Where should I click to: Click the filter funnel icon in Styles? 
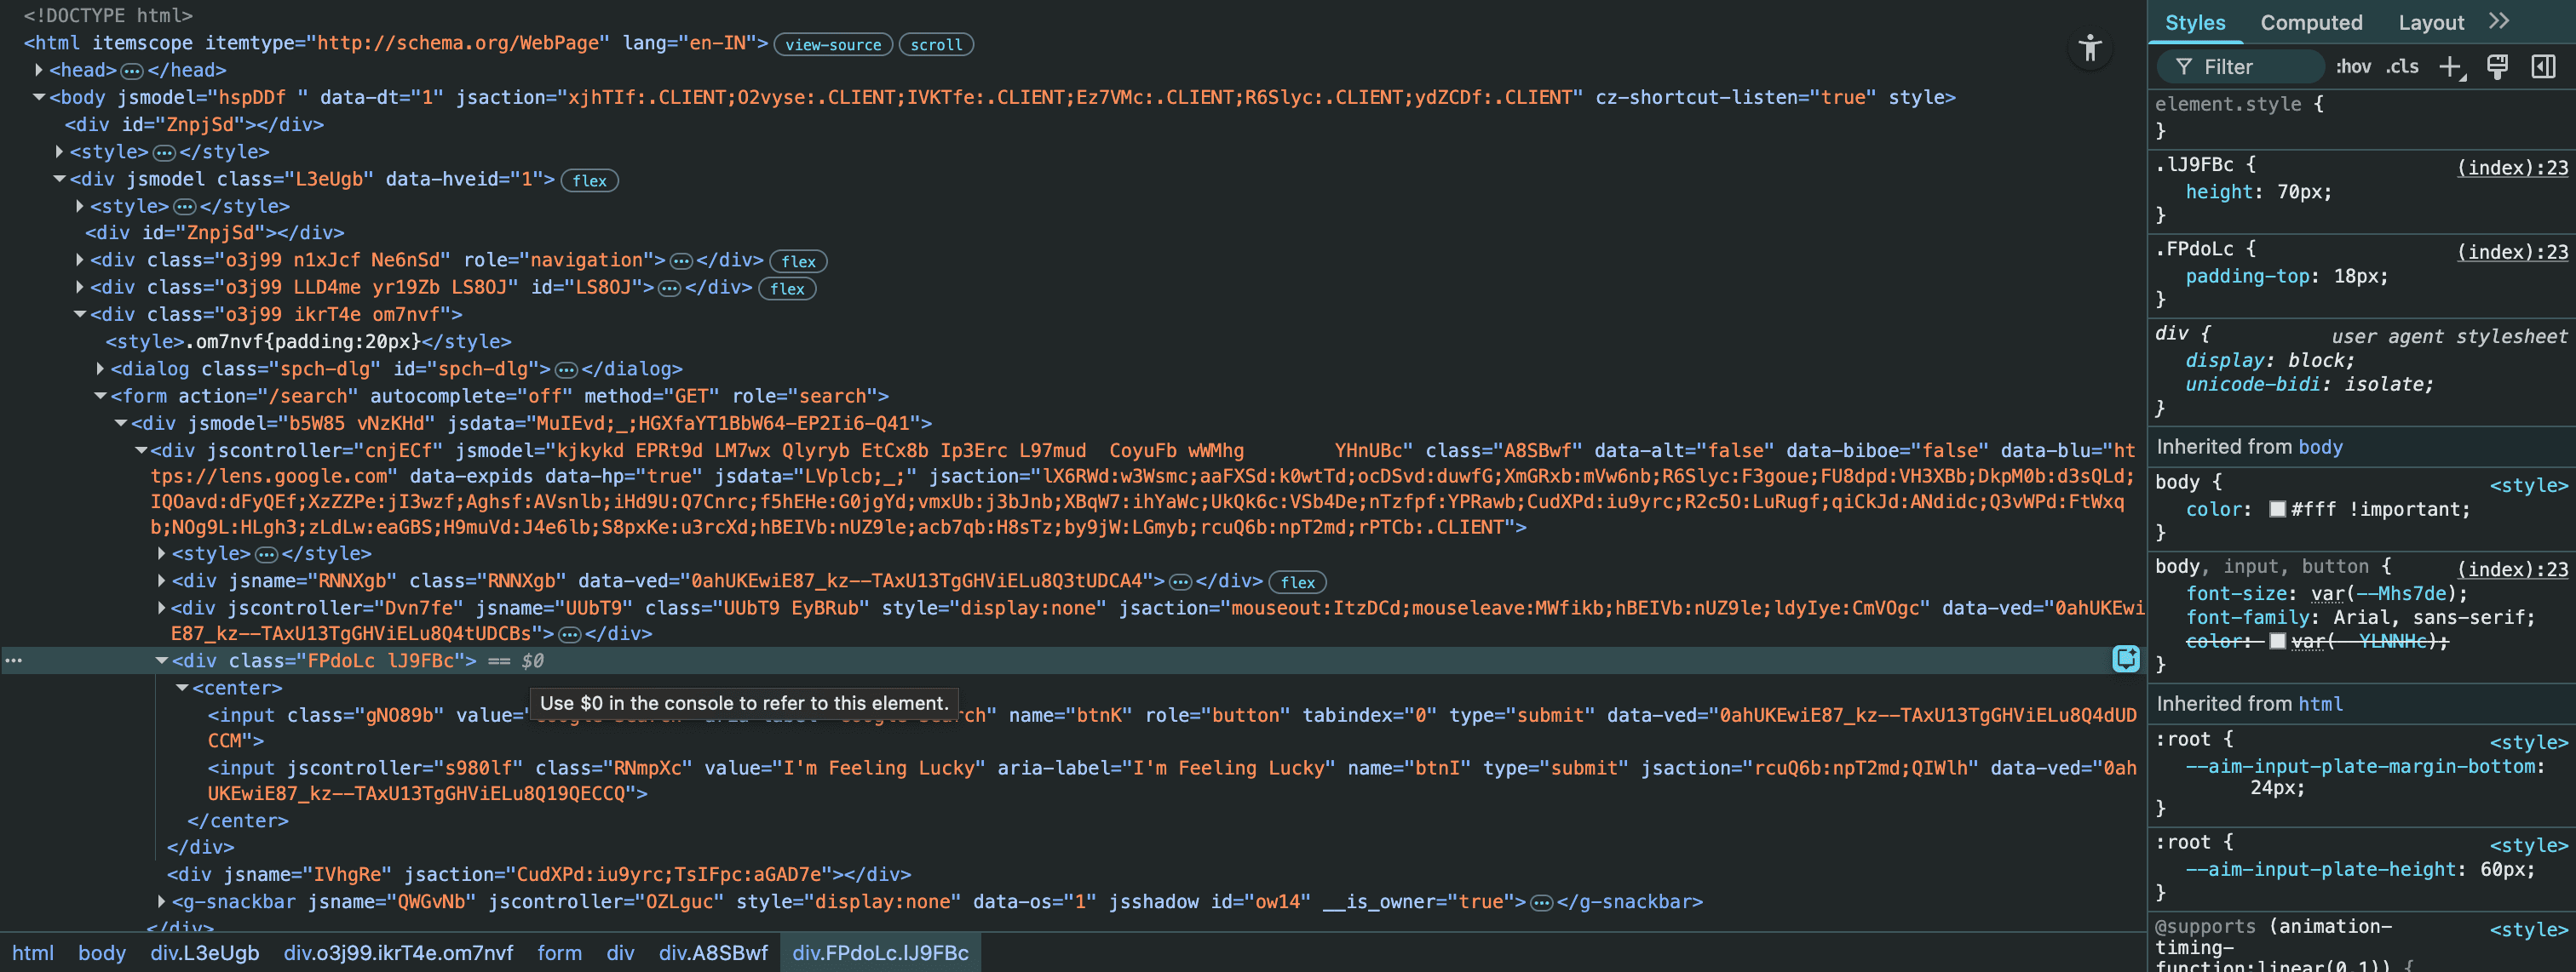point(2184,67)
